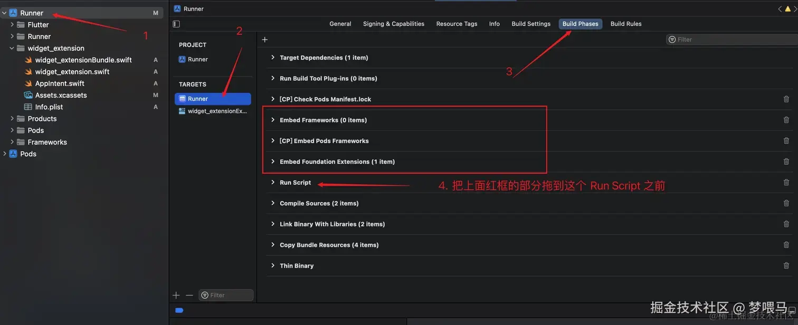Delete the Compile Sources phase
798x325 pixels.
pyautogui.click(x=786, y=203)
